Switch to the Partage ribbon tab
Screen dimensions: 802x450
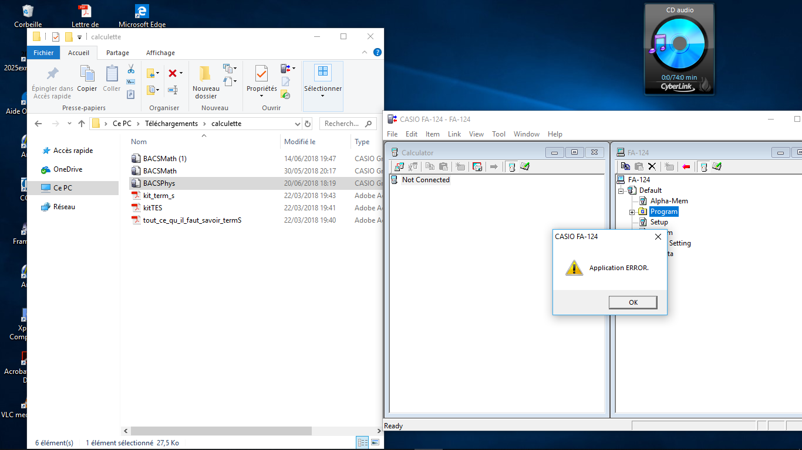click(117, 53)
